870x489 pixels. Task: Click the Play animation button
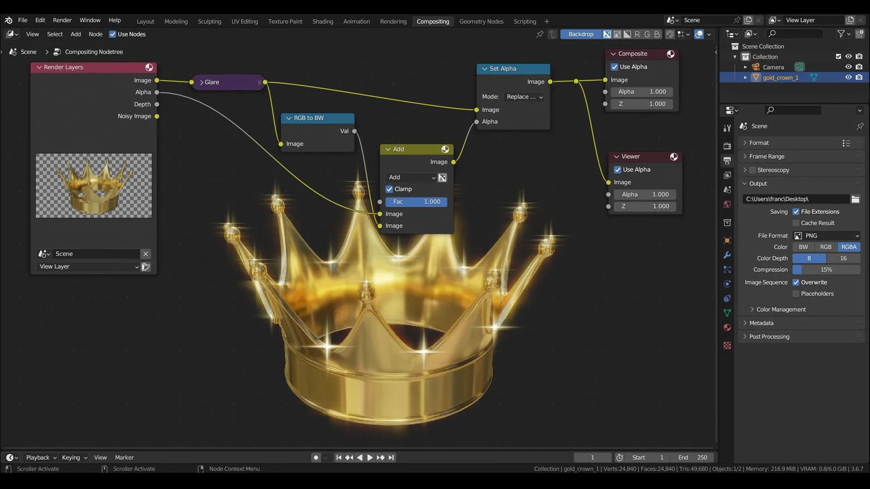tap(370, 457)
